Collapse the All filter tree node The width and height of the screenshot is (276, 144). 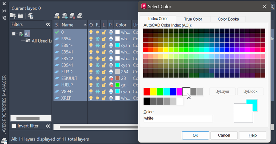tap(14, 34)
